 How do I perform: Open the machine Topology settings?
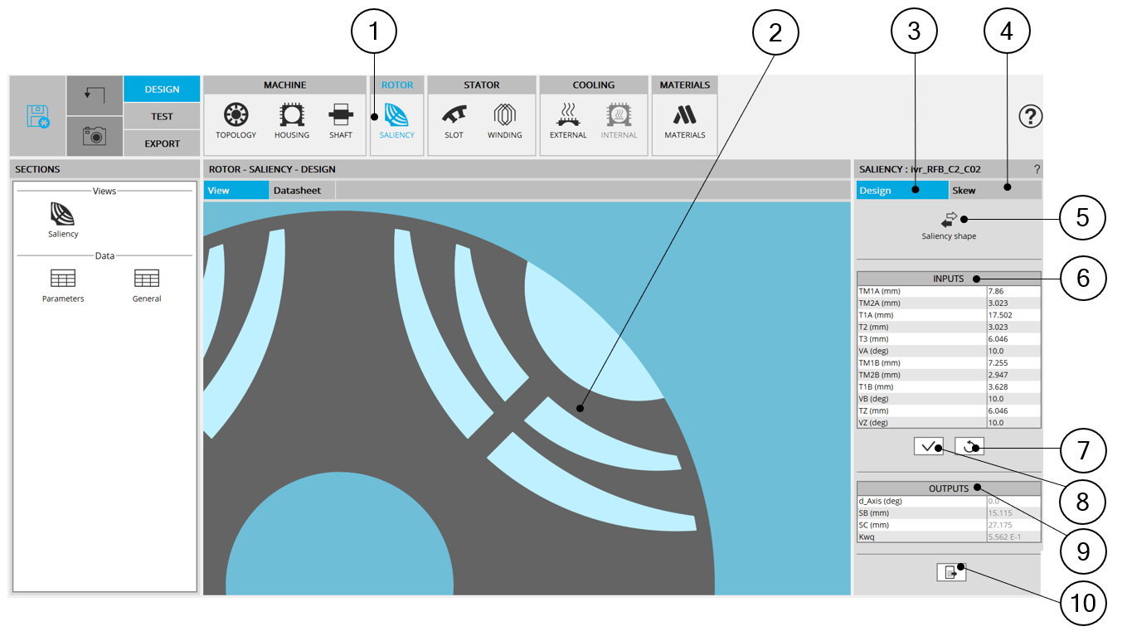[x=236, y=120]
